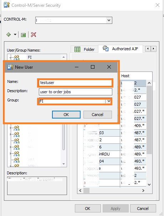The height and width of the screenshot is (216, 164).
Task: Click the down arrow of the table's vertical scrollbar
Action: (x=149, y=184)
